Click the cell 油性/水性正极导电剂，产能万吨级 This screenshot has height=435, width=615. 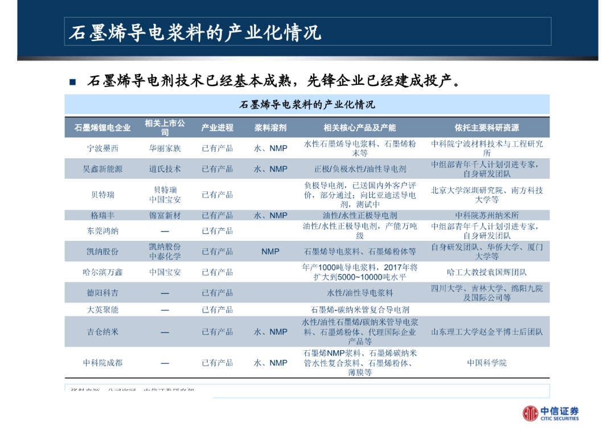pyautogui.click(x=360, y=231)
